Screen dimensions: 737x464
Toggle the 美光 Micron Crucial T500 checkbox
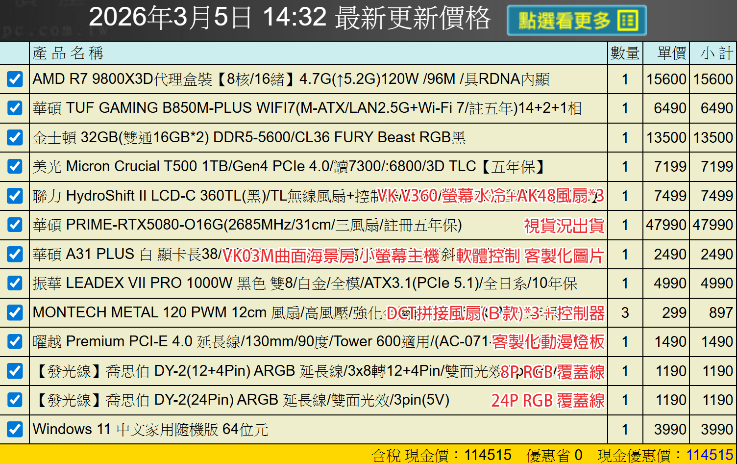(x=15, y=166)
